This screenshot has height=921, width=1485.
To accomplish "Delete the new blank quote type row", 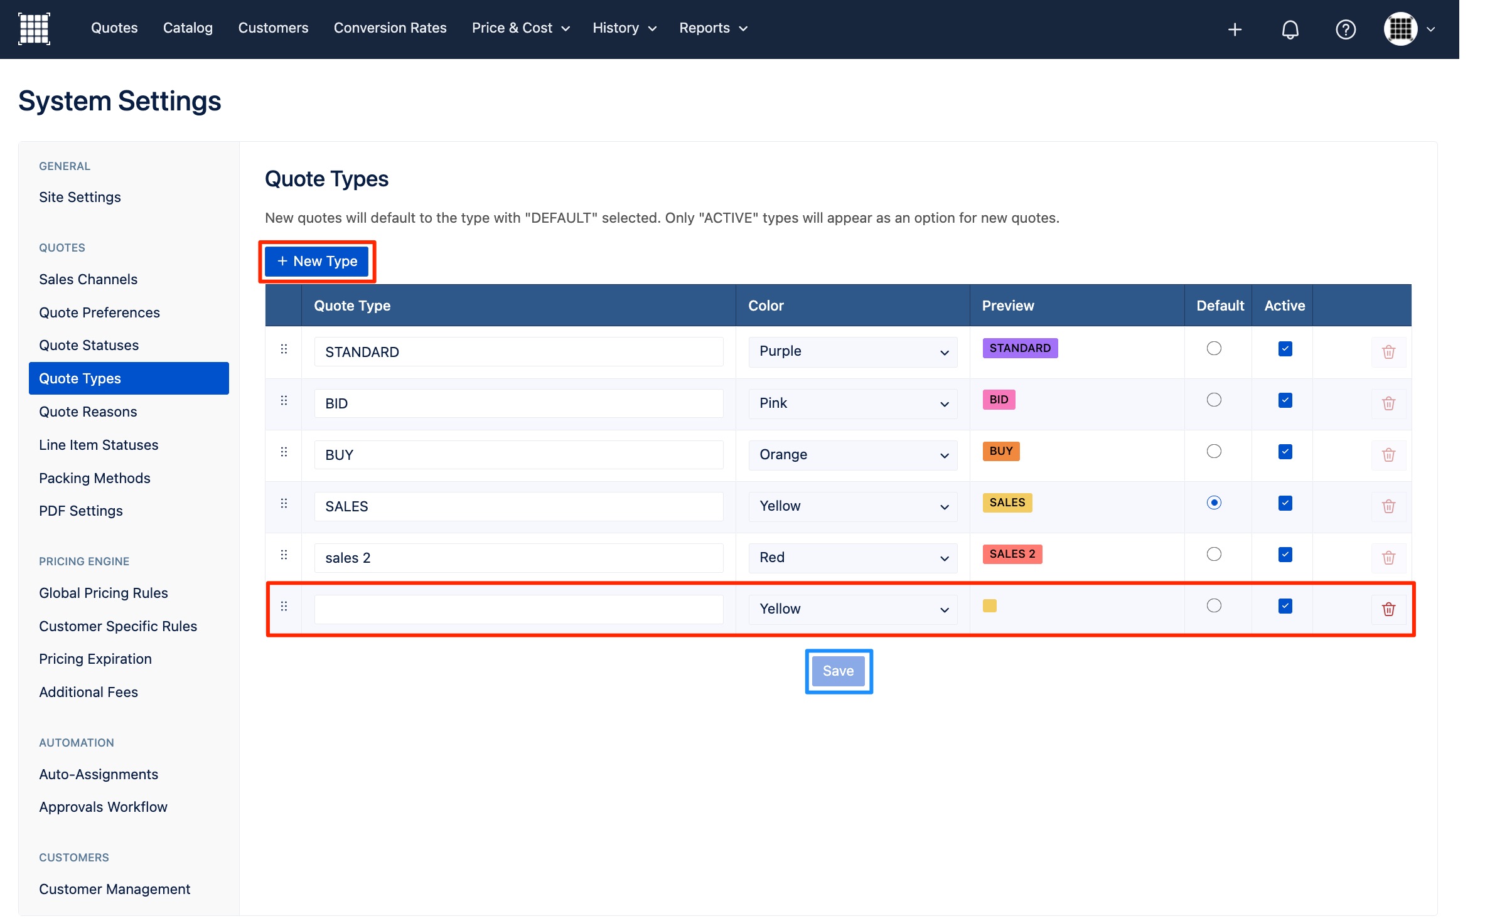I will point(1388,609).
